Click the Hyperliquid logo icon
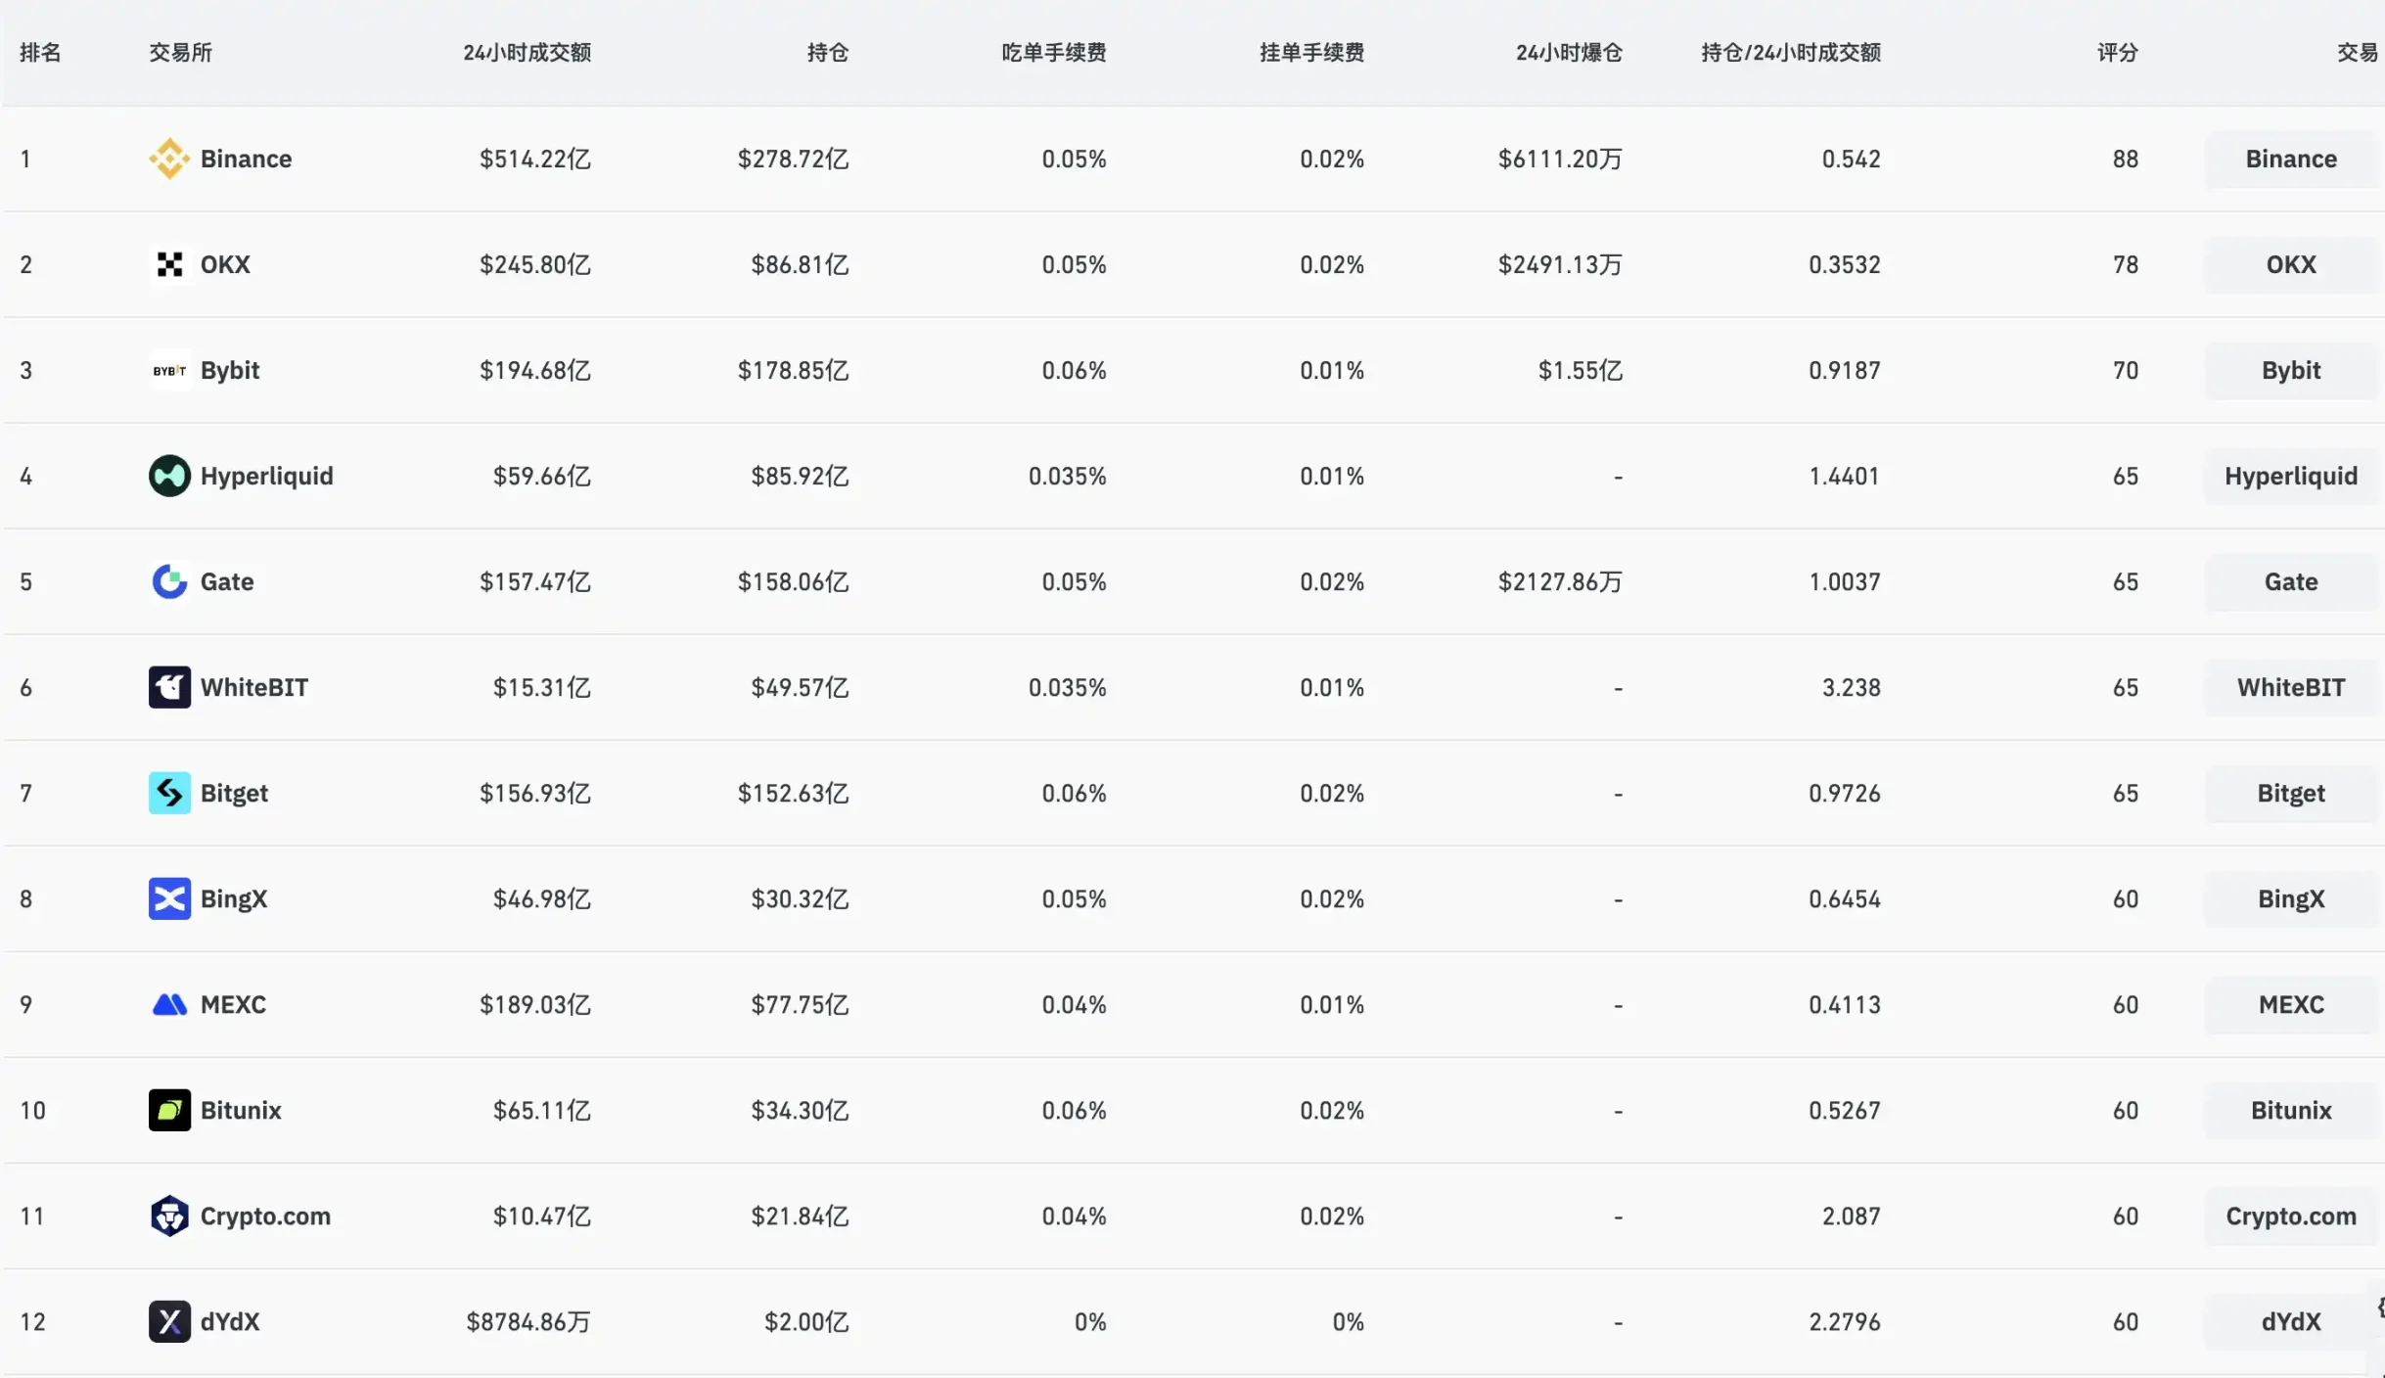This screenshot has height=1378, width=2385. 168,476
